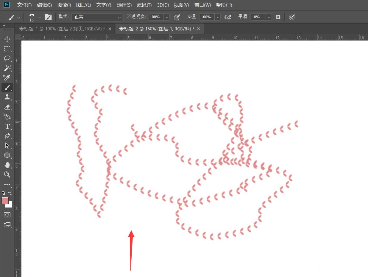Expand the brush size picker arrow

tap(39, 17)
